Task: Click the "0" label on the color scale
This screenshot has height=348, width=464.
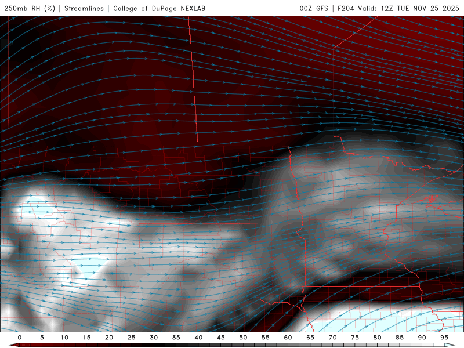Action: [x=20, y=338]
